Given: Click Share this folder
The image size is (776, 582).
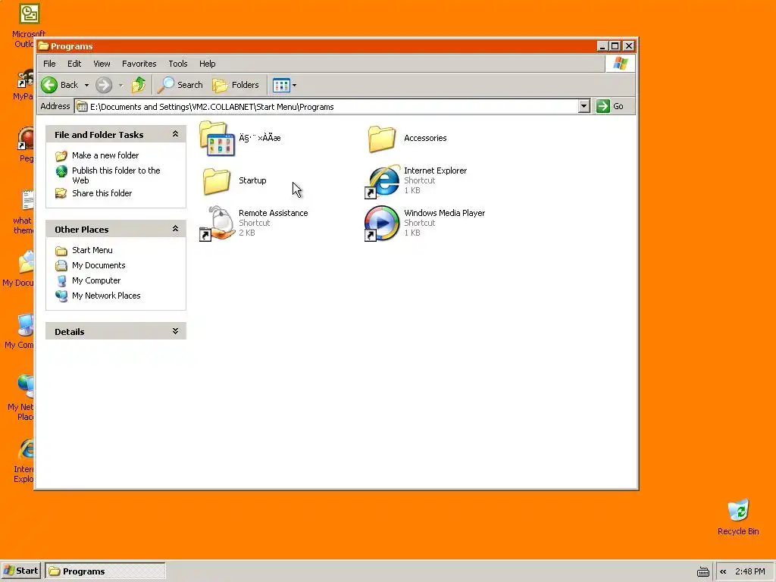Looking at the screenshot, I should click(102, 193).
